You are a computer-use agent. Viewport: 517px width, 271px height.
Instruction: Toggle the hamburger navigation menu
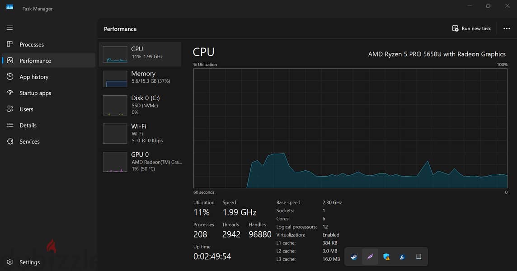pyautogui.click(x=9, y=28)
